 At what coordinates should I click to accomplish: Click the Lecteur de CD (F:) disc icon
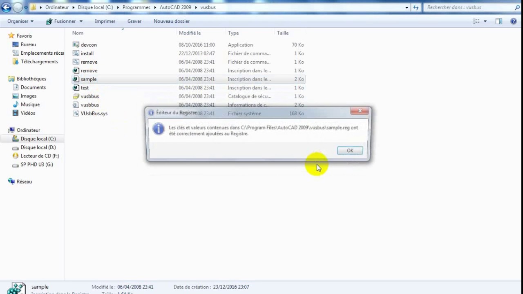[x=16, y=156]
